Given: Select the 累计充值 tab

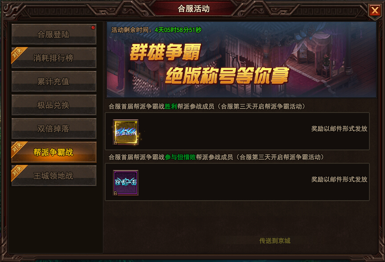Looking at the screenshot, I should [54, 81].
